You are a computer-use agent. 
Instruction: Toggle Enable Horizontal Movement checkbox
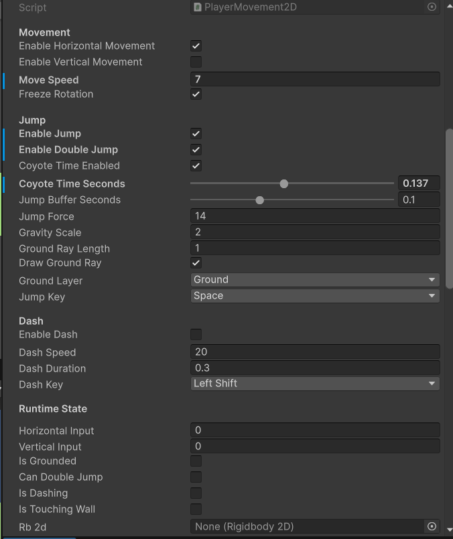[x=196, y=46]
